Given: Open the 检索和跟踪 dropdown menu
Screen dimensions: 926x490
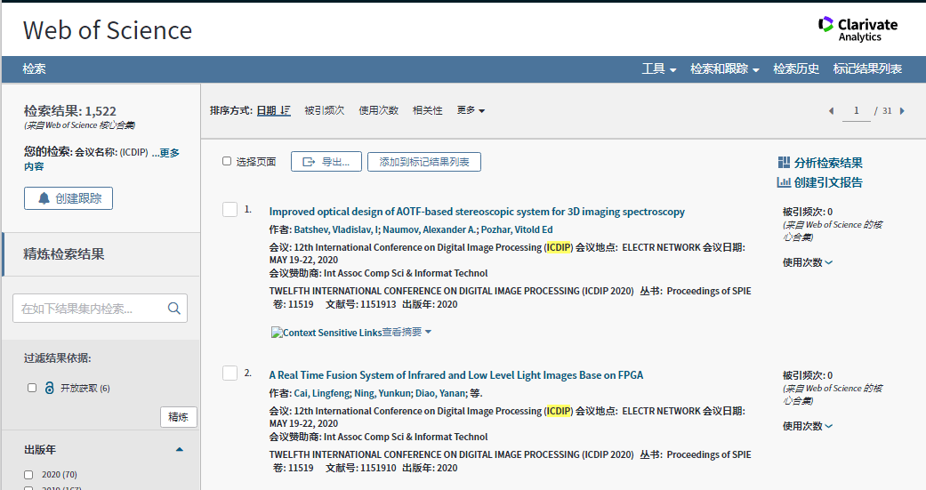Looking at the screenshot, I should [725, 69].
